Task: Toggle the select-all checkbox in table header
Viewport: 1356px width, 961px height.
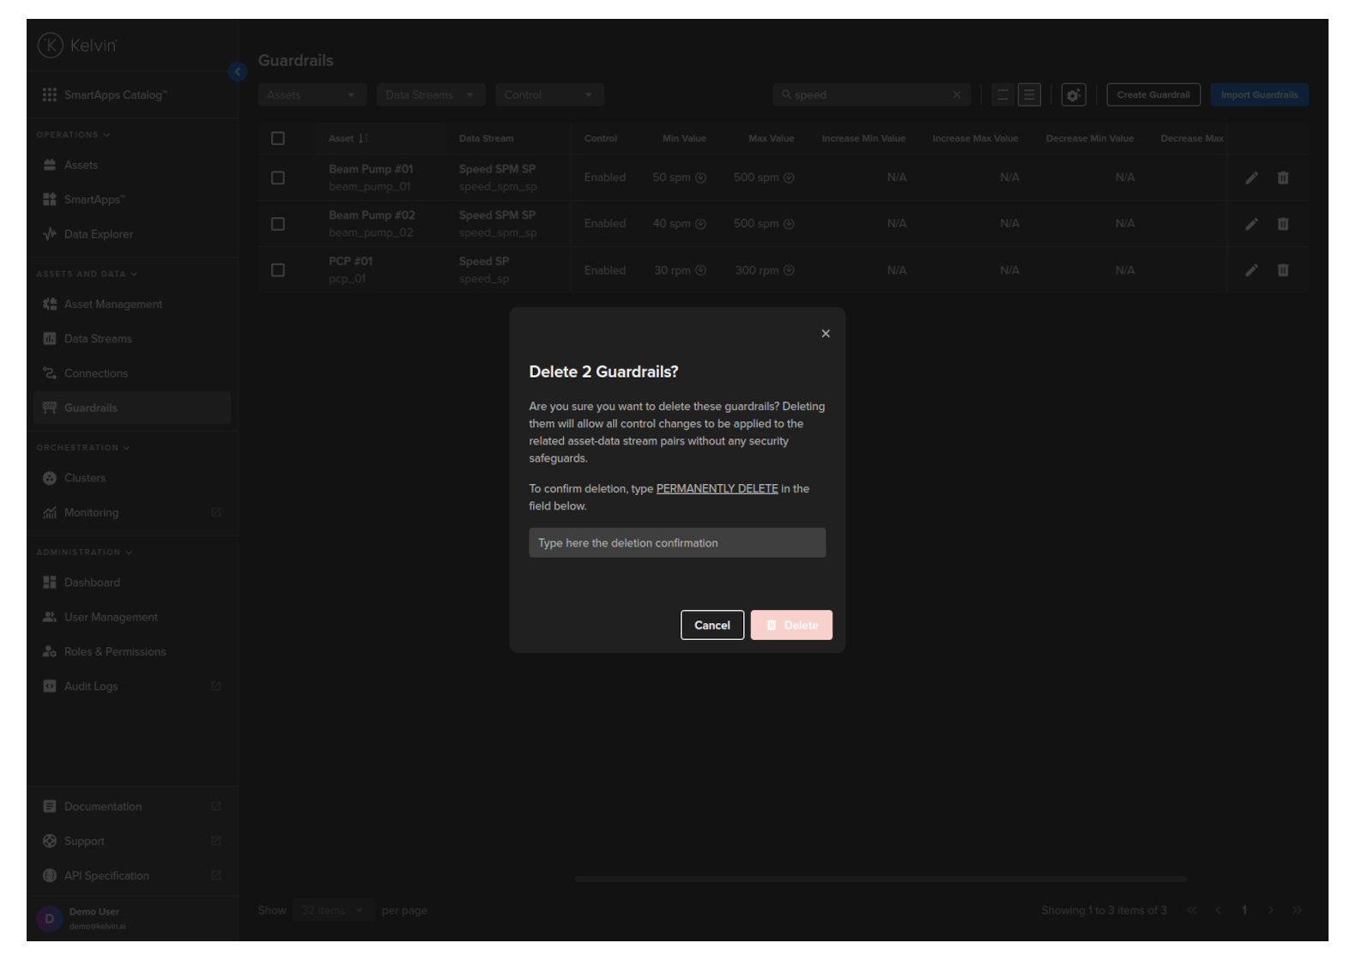Action: coord(278,138)
